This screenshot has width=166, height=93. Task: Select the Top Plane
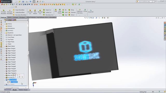[10, 40]
